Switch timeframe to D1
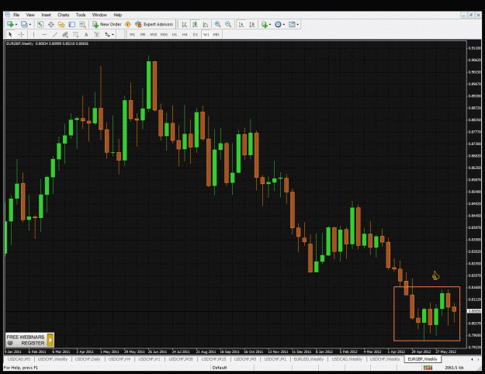 tap(196, 35)
